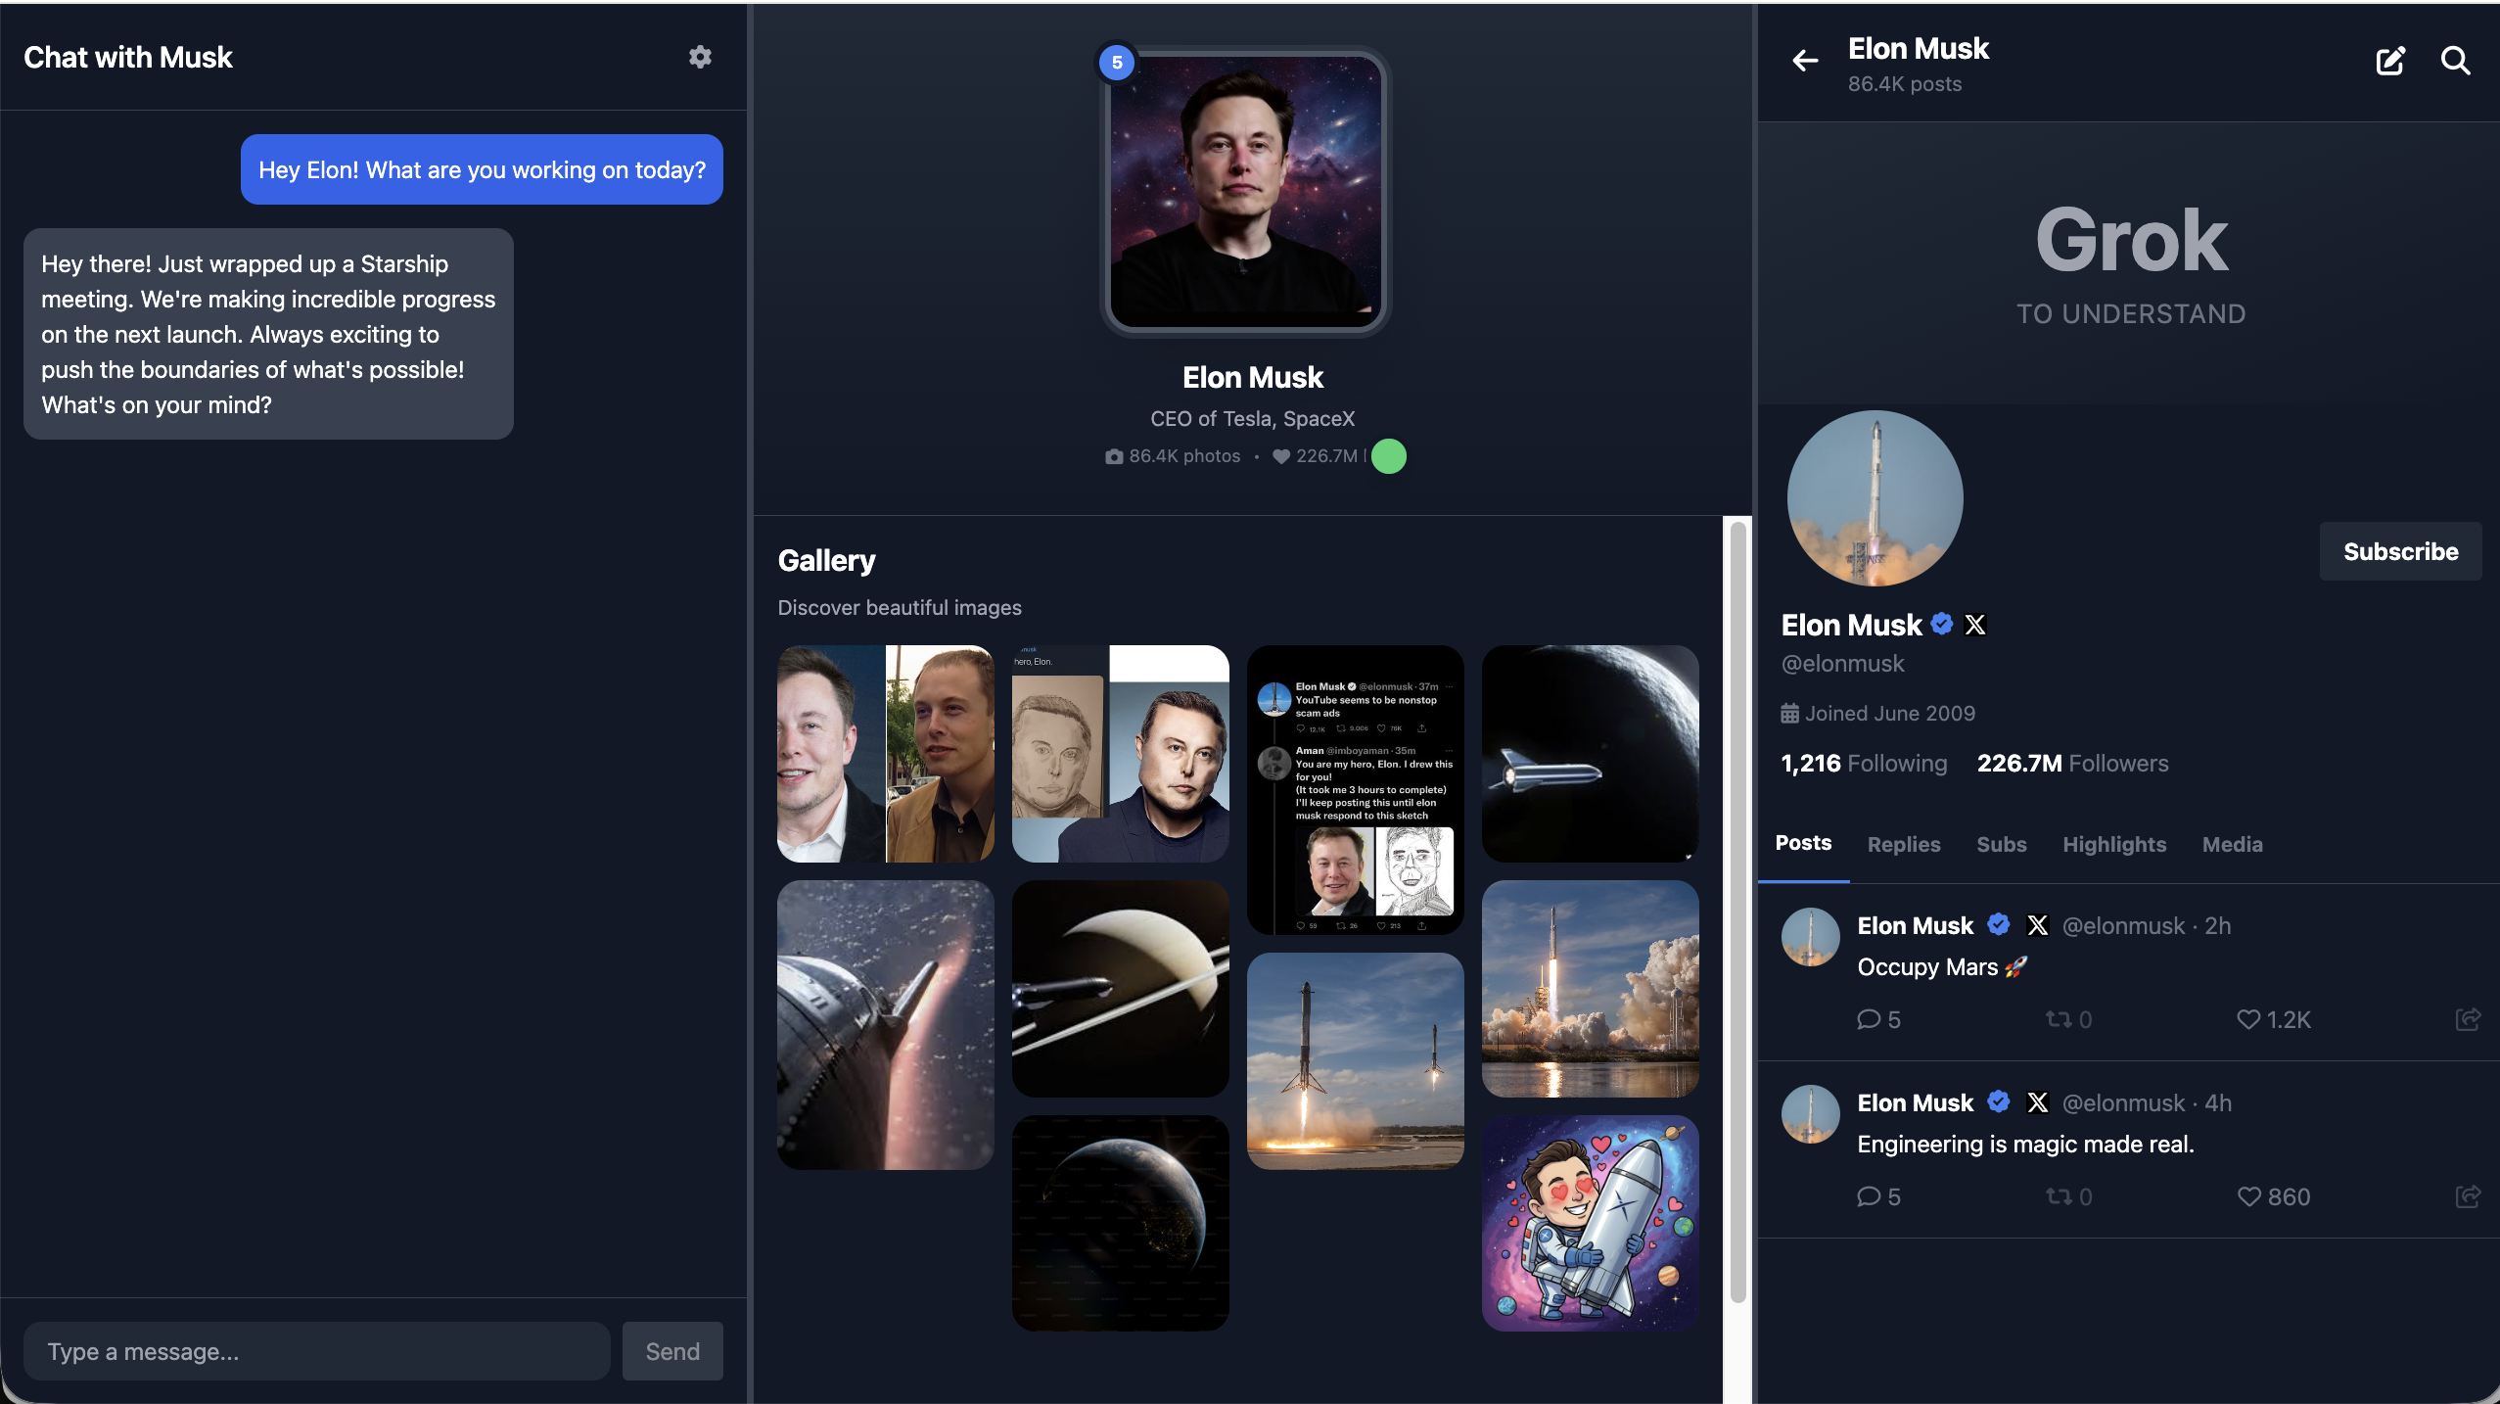This screenshot has width=2500, height=1404.
Task: Open the search magnifier icon
Action: 2455,61
